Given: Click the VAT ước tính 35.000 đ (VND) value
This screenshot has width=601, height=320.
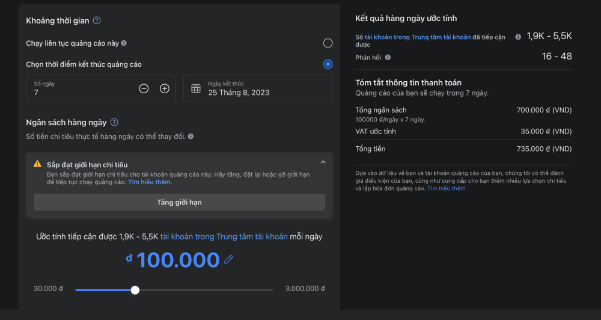Looking at the screenshot, I should click(x=546, y=131).
